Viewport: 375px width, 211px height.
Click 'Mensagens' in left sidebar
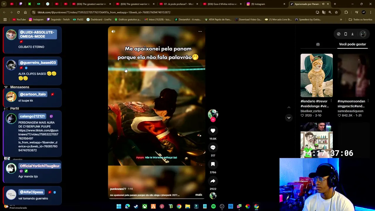click(x=20, y=87)
